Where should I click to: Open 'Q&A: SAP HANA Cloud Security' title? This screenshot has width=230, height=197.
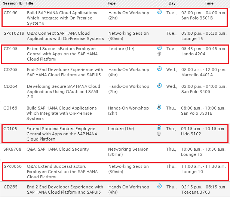58,149
